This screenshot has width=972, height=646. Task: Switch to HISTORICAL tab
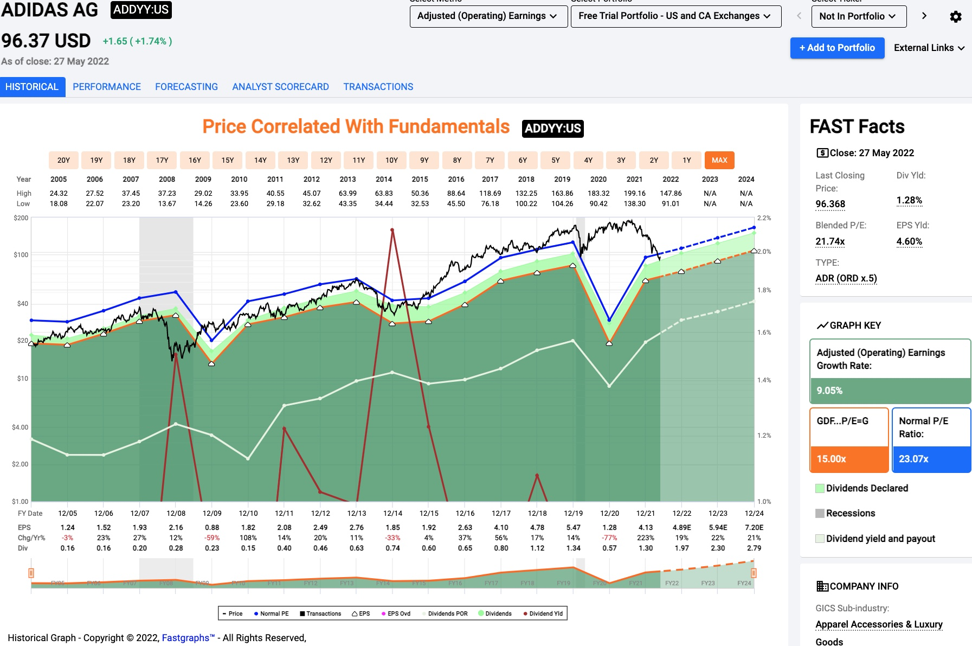pos(33,87)
